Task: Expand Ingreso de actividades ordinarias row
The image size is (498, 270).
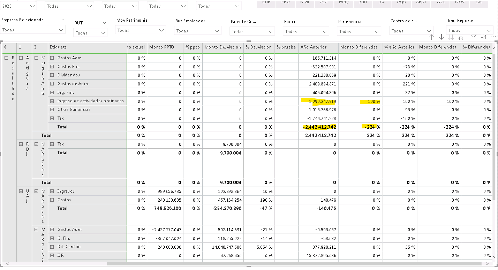Action: pyautogui.click(x=52, y=101)
